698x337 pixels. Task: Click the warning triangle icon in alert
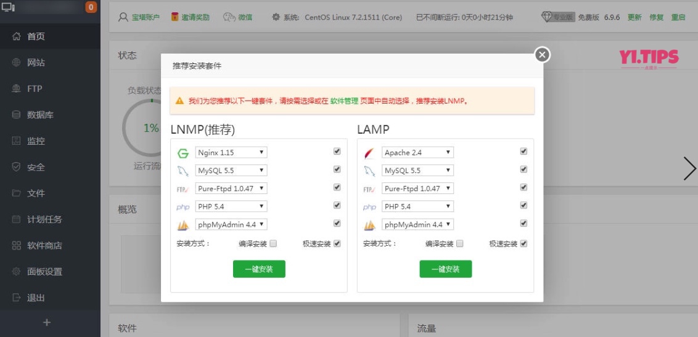click(180, 101)
